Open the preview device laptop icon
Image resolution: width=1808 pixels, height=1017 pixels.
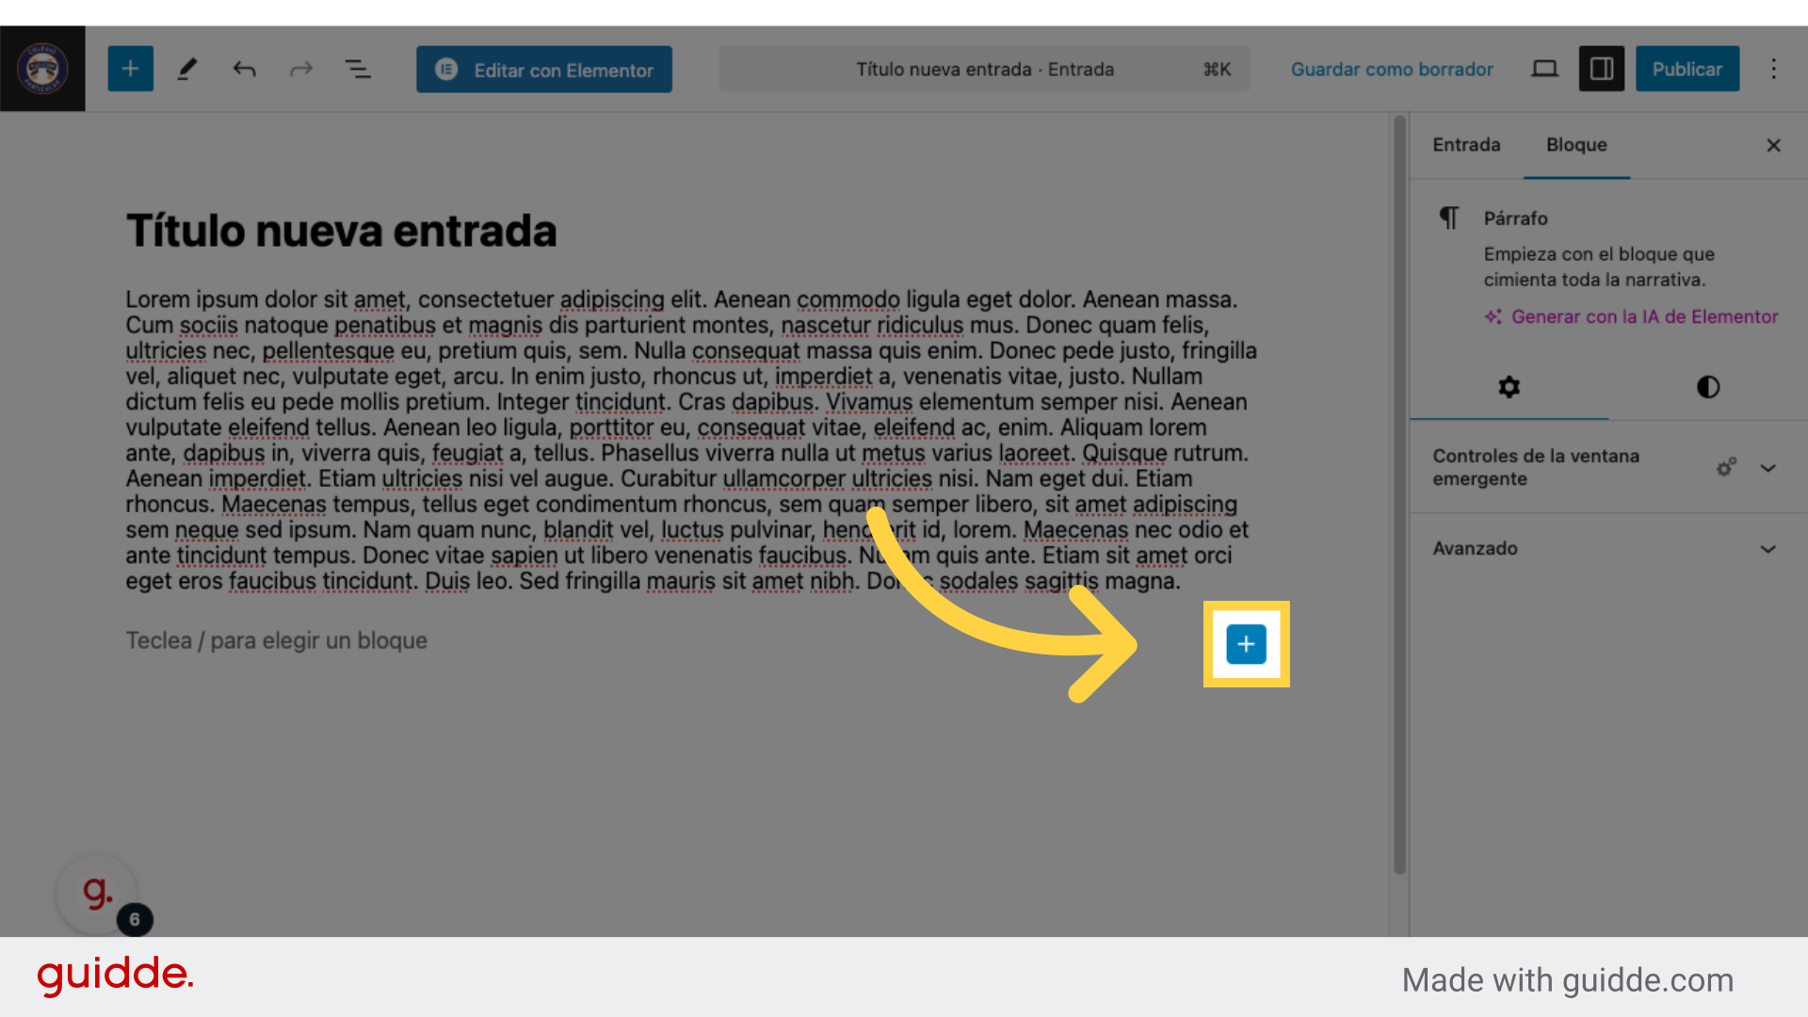[x=1544, y=69]
